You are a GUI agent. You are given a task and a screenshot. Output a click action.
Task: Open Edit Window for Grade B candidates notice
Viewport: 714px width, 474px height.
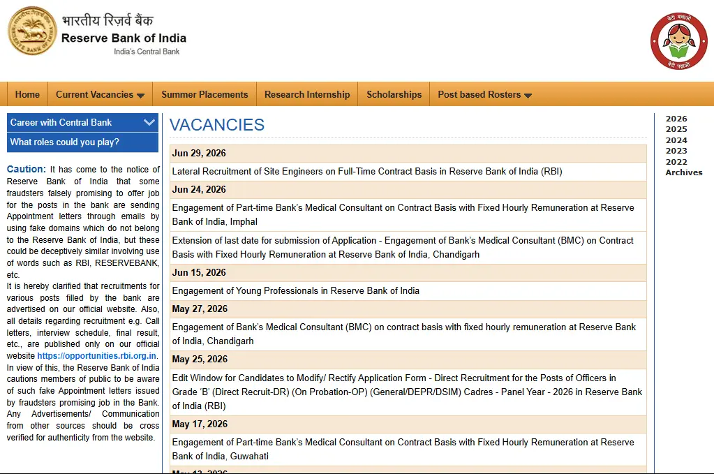coord(407,392)
